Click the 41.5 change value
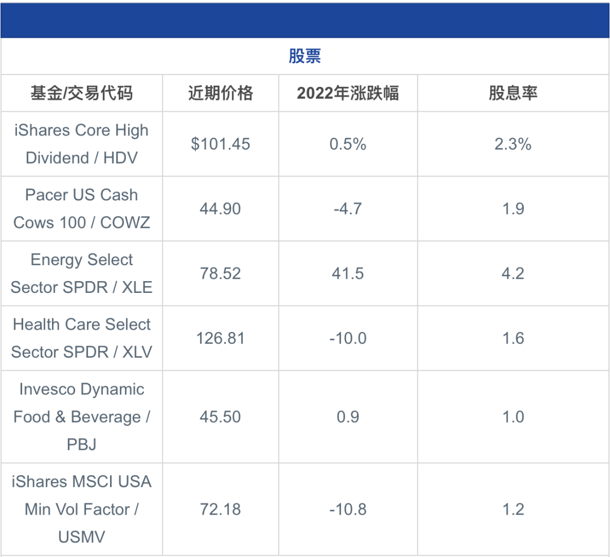This screenshot has width=610, height=557. (x=348, y=274)
